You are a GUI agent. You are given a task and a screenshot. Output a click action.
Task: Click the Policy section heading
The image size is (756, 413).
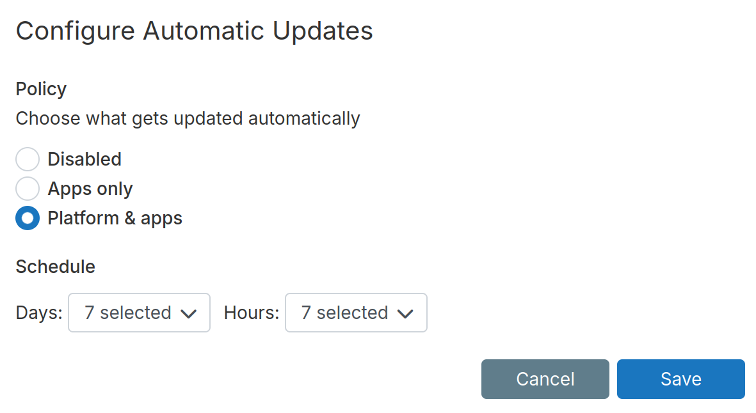pos(40,89)
